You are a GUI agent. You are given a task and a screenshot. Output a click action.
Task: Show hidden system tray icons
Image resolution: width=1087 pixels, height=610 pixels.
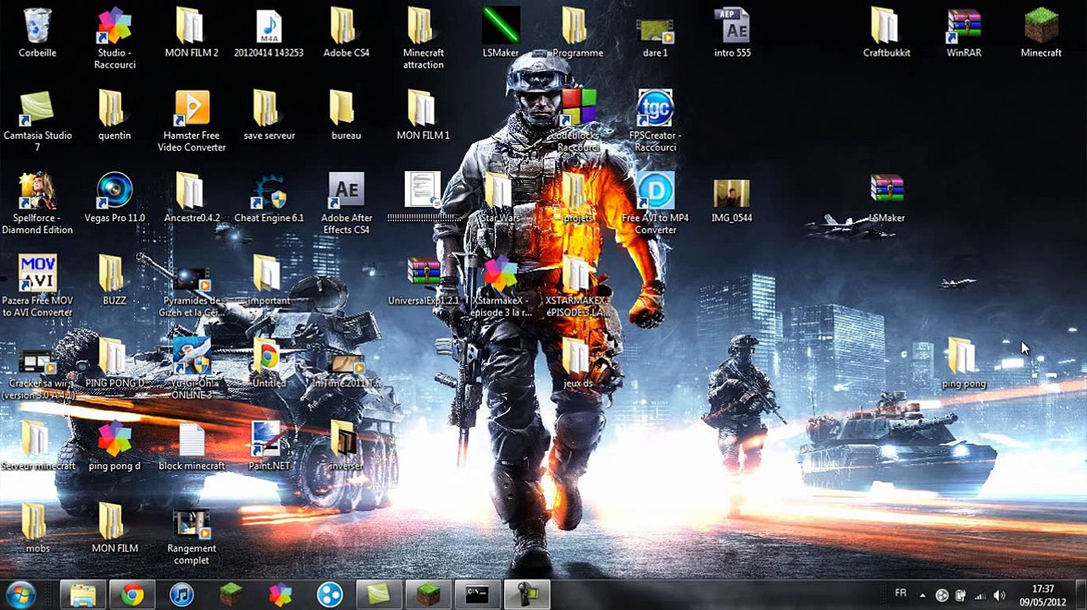(921, 595)
